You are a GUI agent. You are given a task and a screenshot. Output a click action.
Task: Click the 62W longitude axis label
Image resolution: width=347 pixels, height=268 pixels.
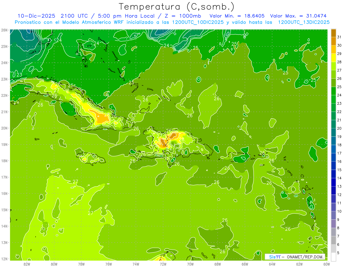(x=299, y=264)
